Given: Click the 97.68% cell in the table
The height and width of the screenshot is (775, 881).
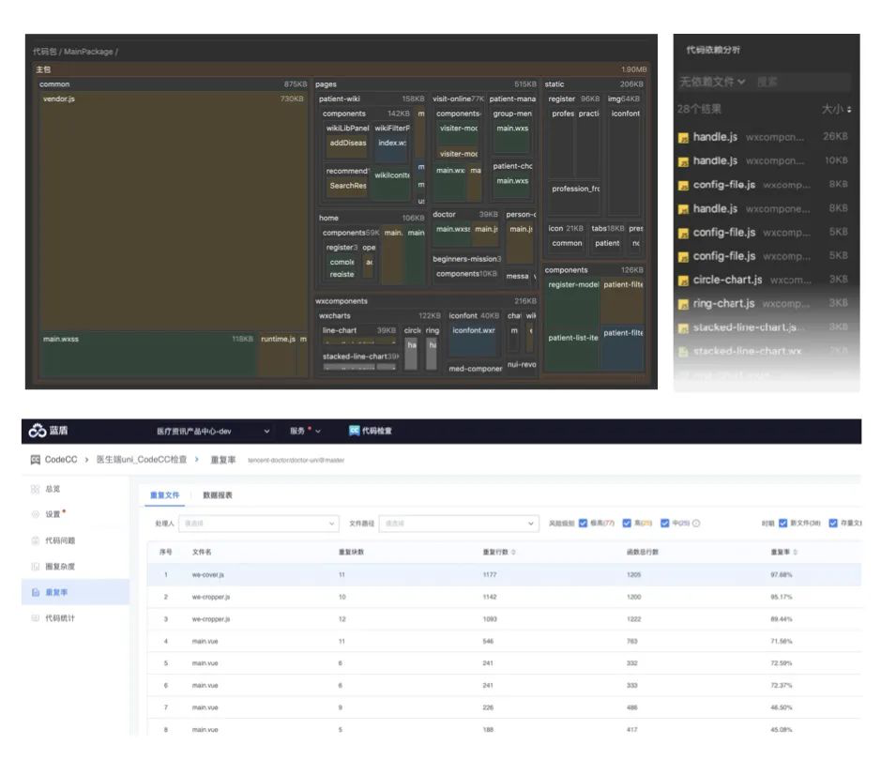Looking at the screenshot, I should click(781, 575).
